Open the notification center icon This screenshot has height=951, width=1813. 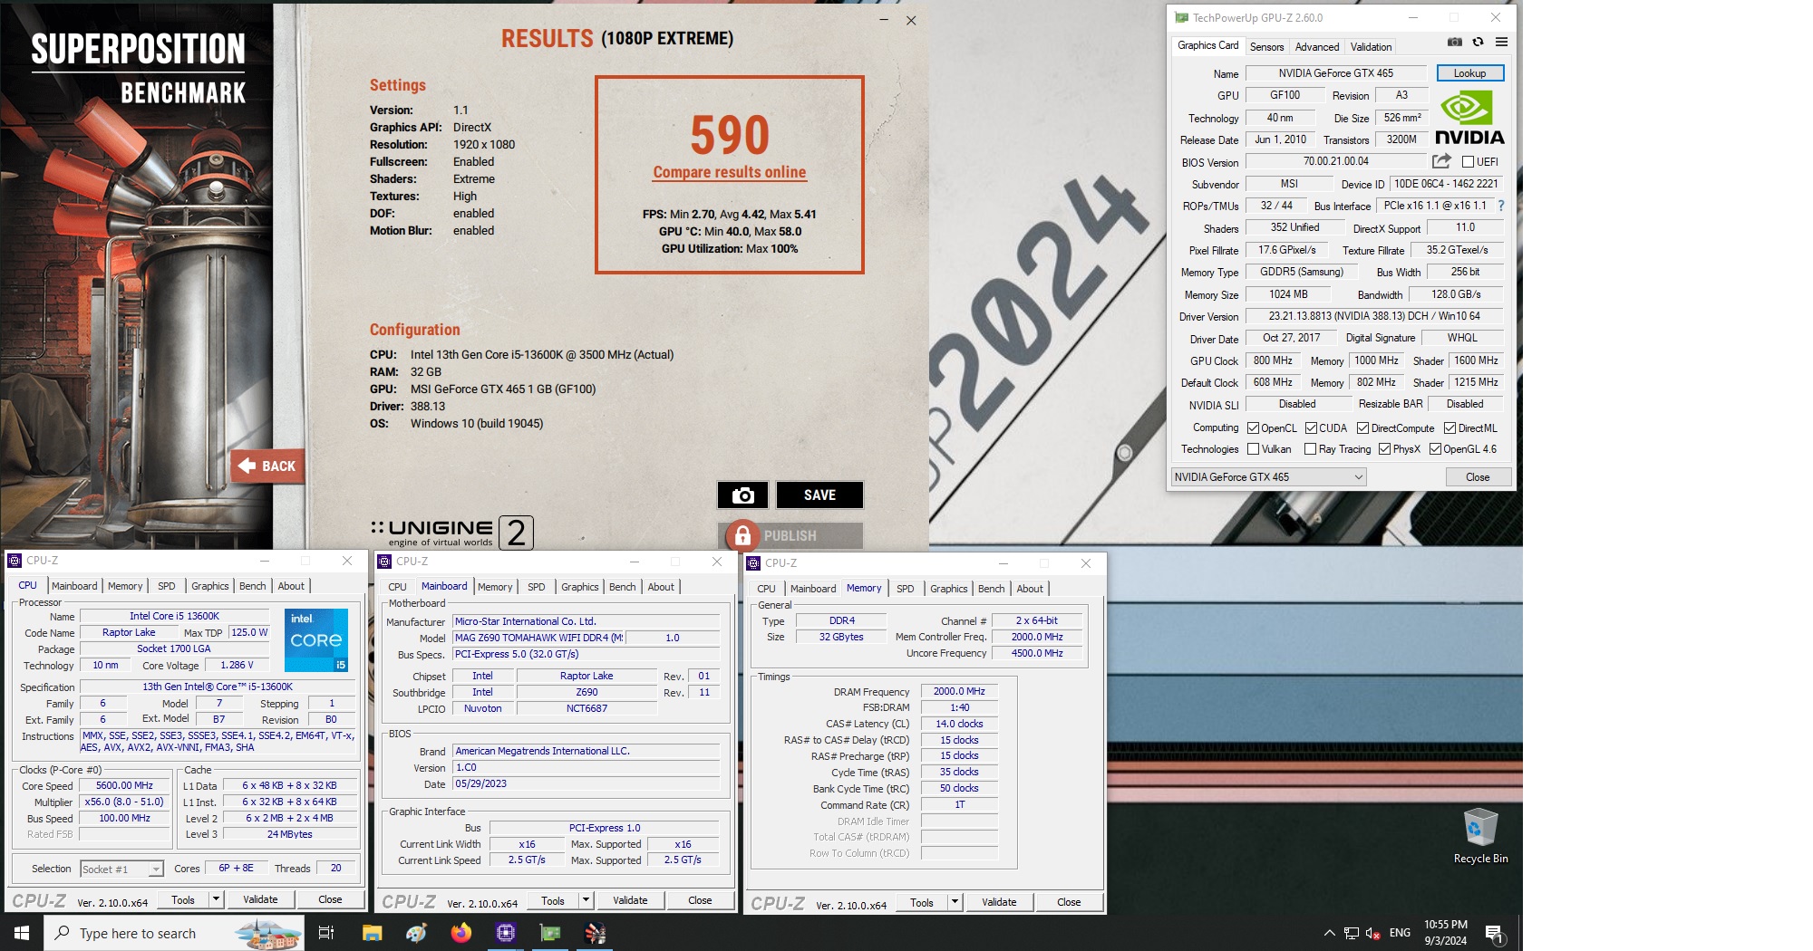(1495, 933)
